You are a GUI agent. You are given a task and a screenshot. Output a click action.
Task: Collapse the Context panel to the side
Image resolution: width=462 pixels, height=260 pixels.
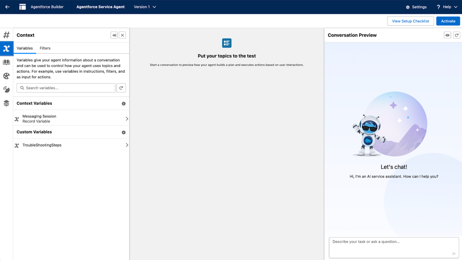point(114,35)
